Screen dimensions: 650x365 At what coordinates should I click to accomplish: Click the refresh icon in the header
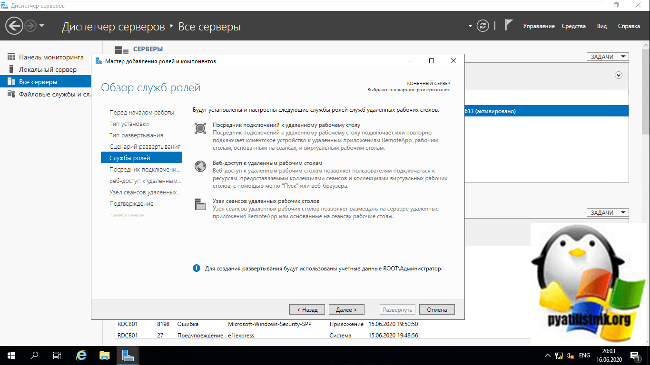coord(483,26)
